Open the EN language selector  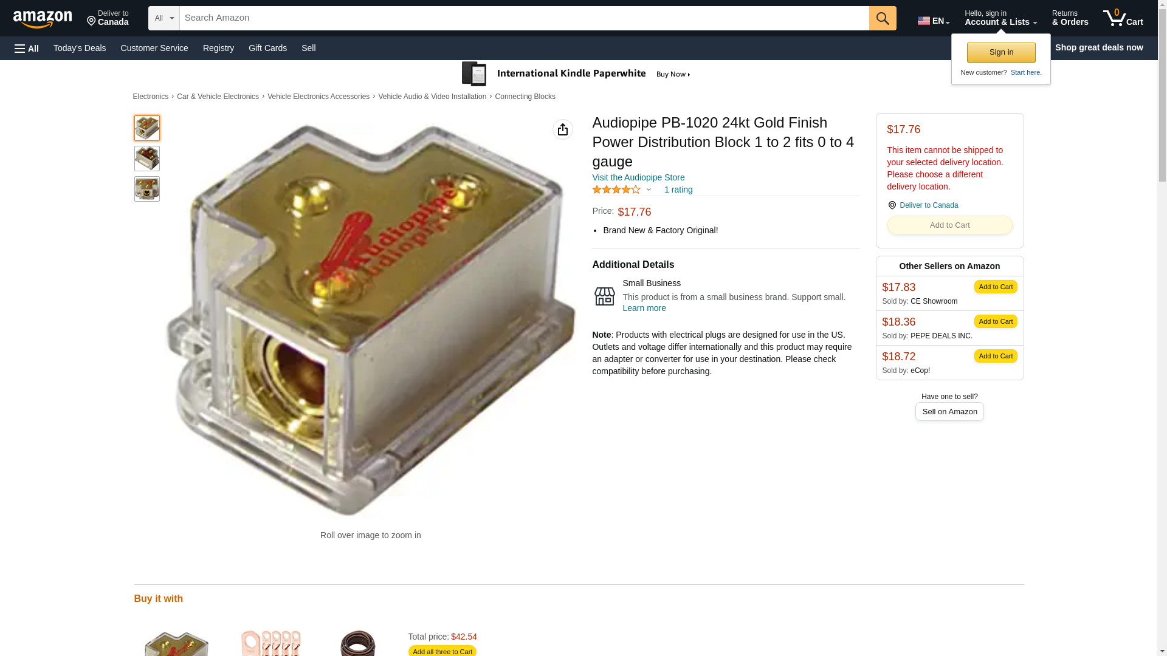coord(934,21)
